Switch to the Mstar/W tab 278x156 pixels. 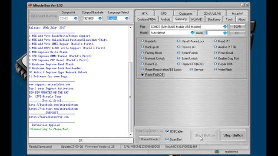[x=237, y=13]
